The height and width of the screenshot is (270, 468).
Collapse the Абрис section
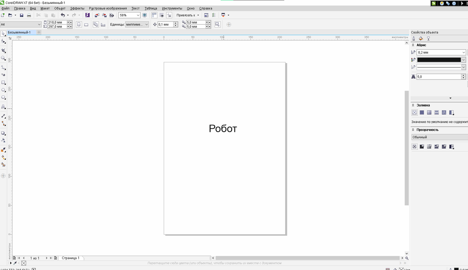tap(413, 45)
